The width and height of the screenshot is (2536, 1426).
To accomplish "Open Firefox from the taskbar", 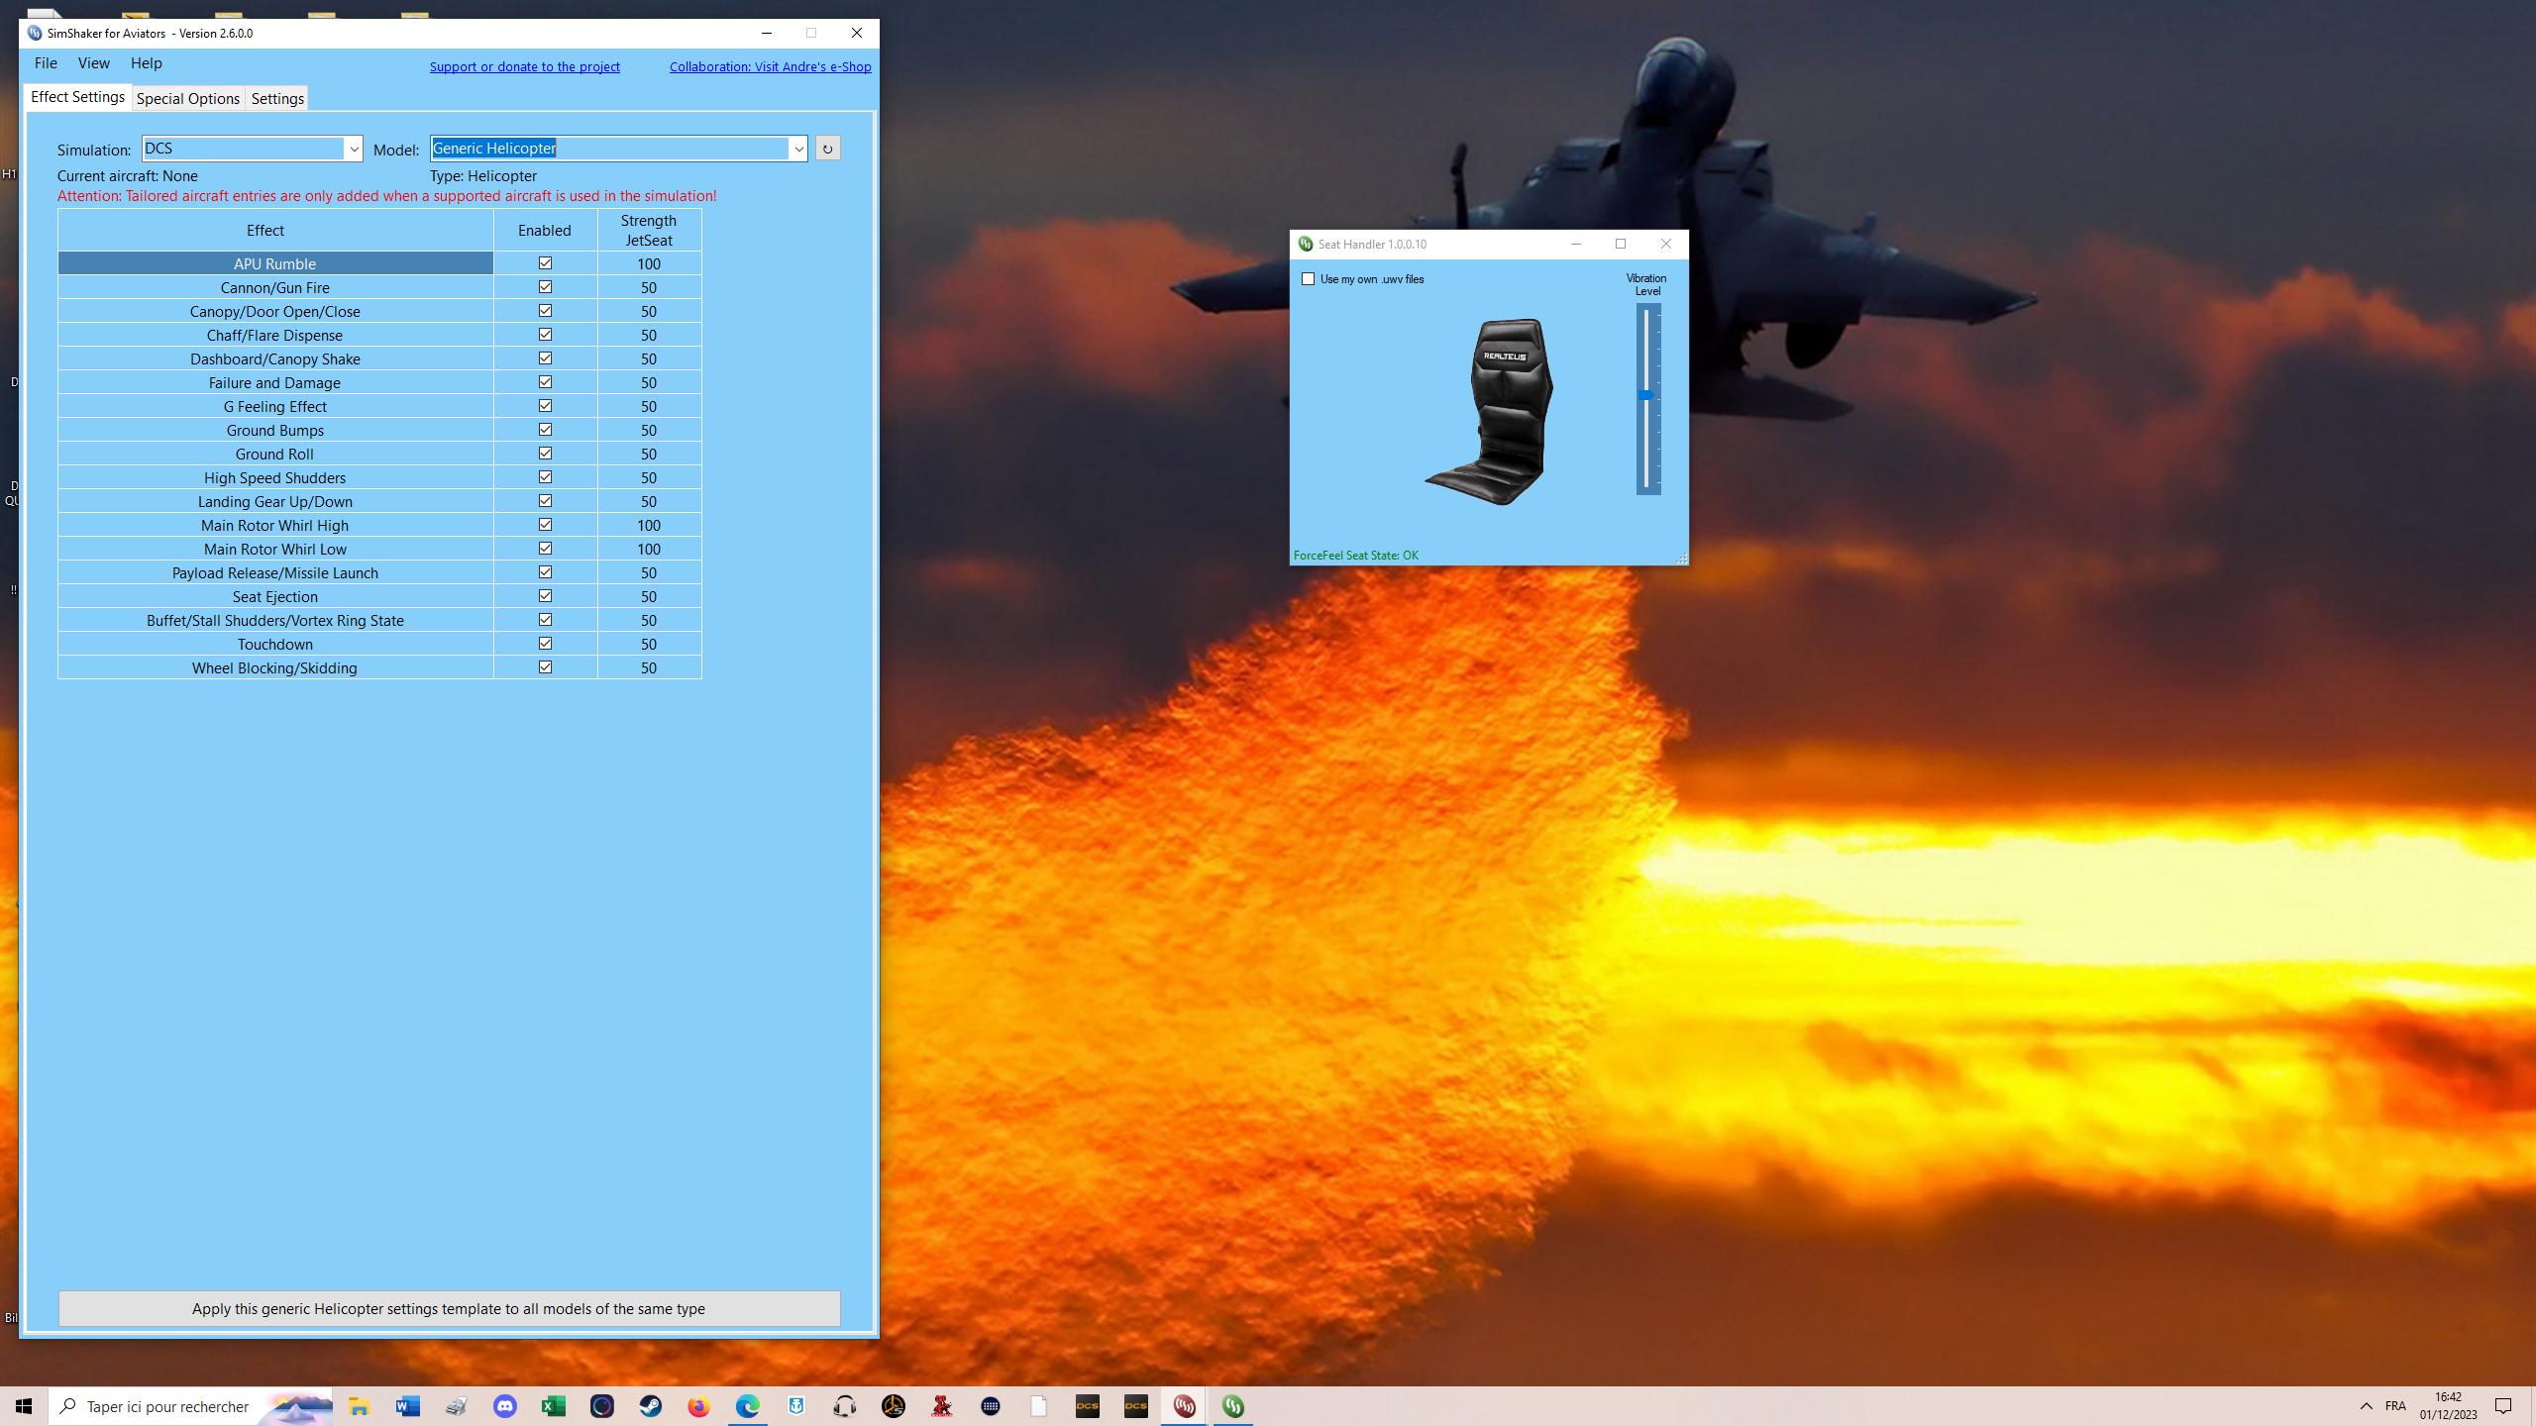I will tap(699, 1406).
